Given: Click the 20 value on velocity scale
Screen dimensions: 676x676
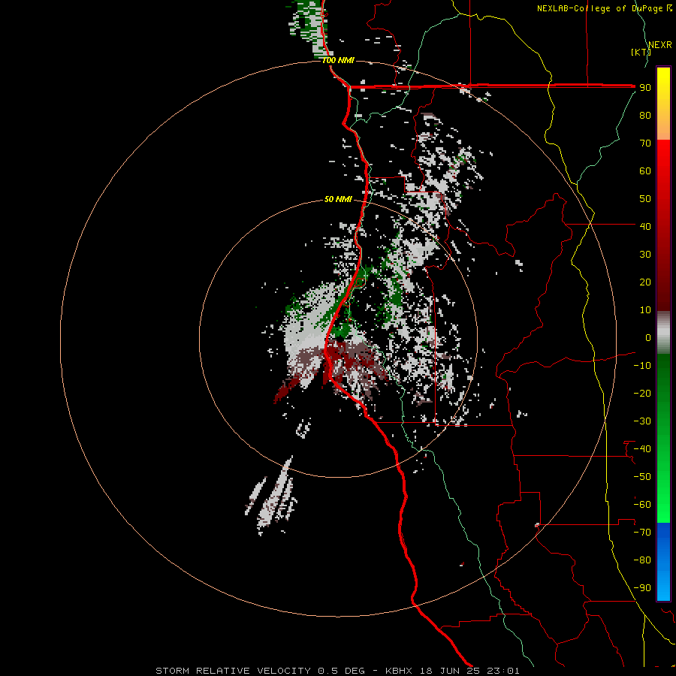Looking at the screenshot, I should (645, 282).
